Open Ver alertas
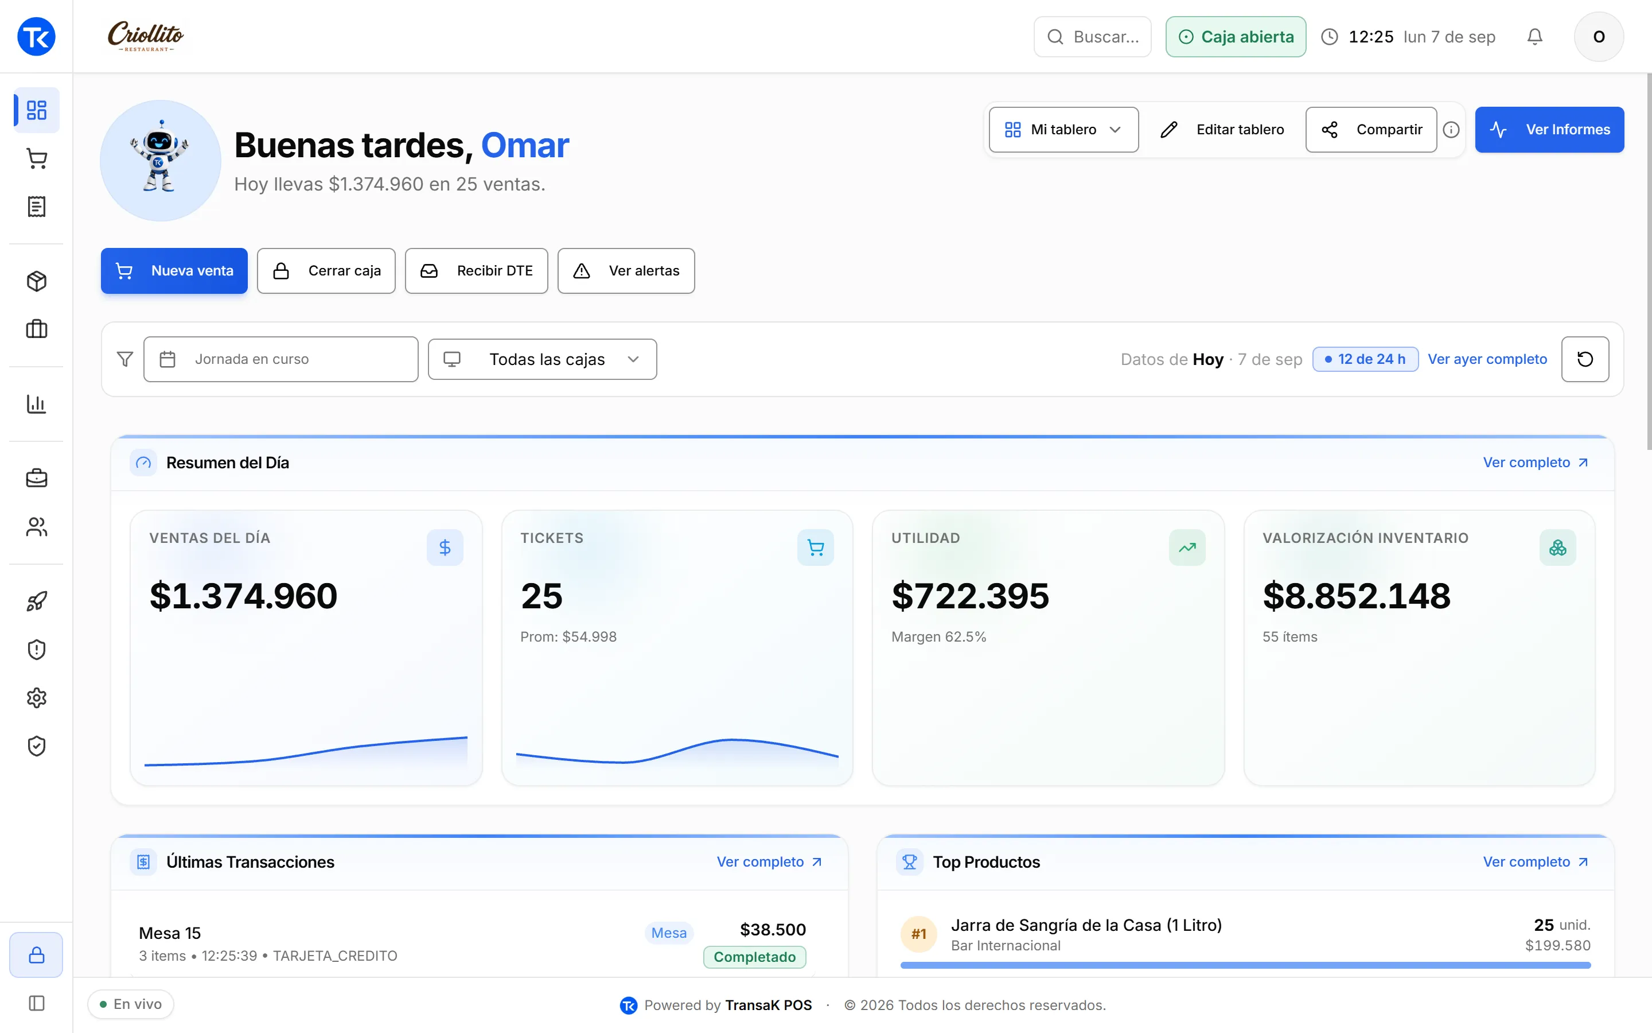The height and width of the screenshot is (1033, 1652). (x=626, y=271)
